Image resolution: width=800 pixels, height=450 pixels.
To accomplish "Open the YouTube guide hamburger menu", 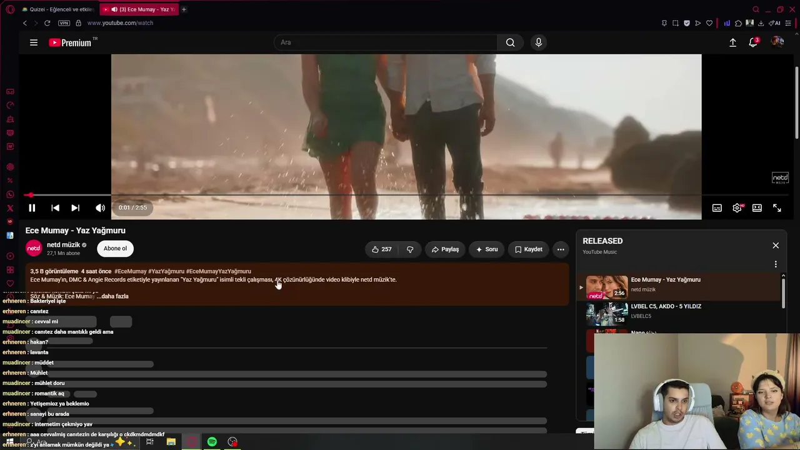I will pyautogui.click(x=34, y=42).
